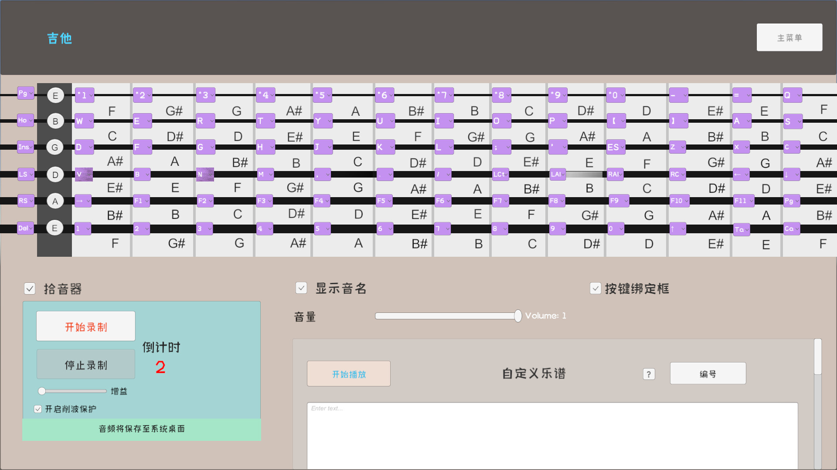Expand the F5 key binding dropdown
This screenshot has width=837, height=470.
[384, 201]
